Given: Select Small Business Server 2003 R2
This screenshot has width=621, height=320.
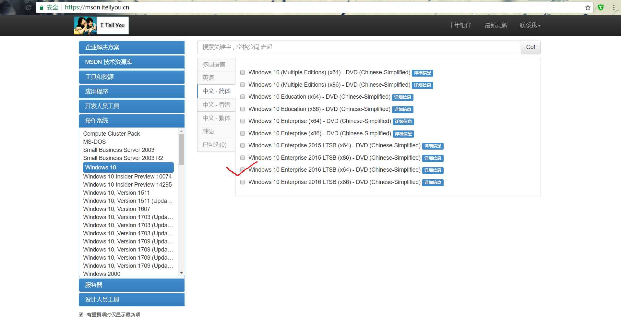Looking at the screenshot, I should [x=123, y=158].
